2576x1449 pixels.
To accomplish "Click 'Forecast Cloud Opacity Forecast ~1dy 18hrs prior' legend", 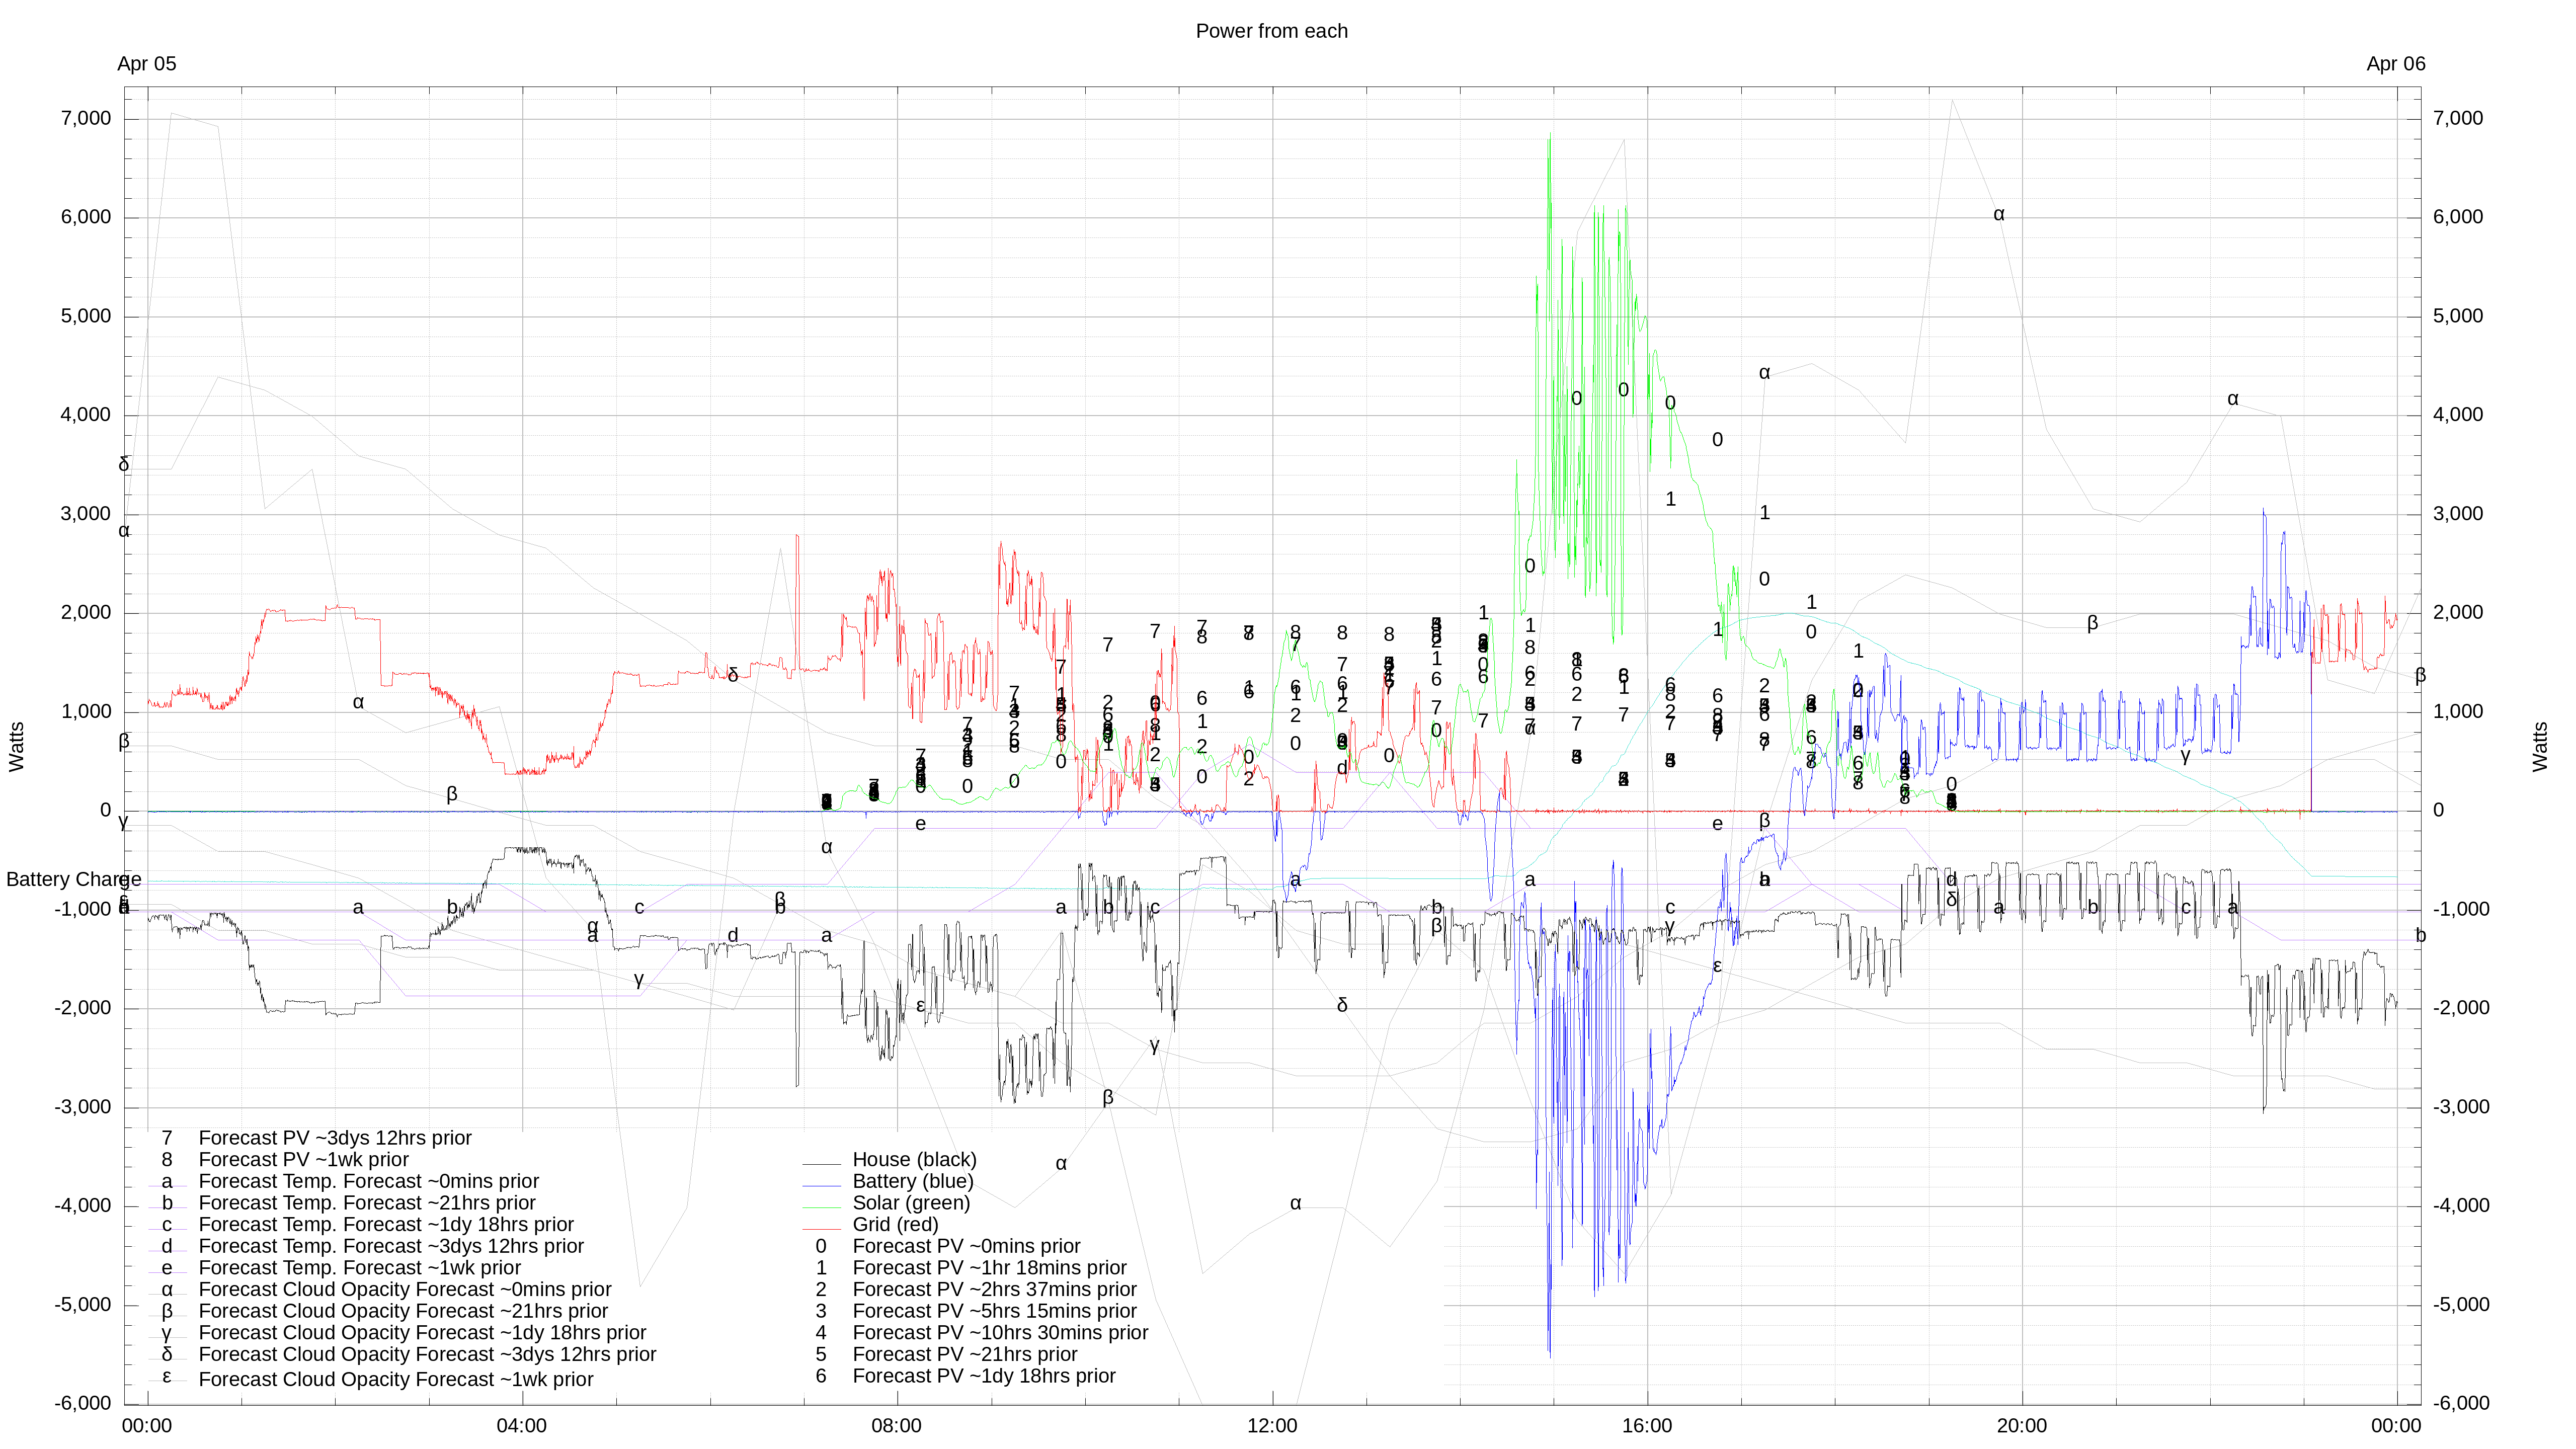I will click(422, 1333).
